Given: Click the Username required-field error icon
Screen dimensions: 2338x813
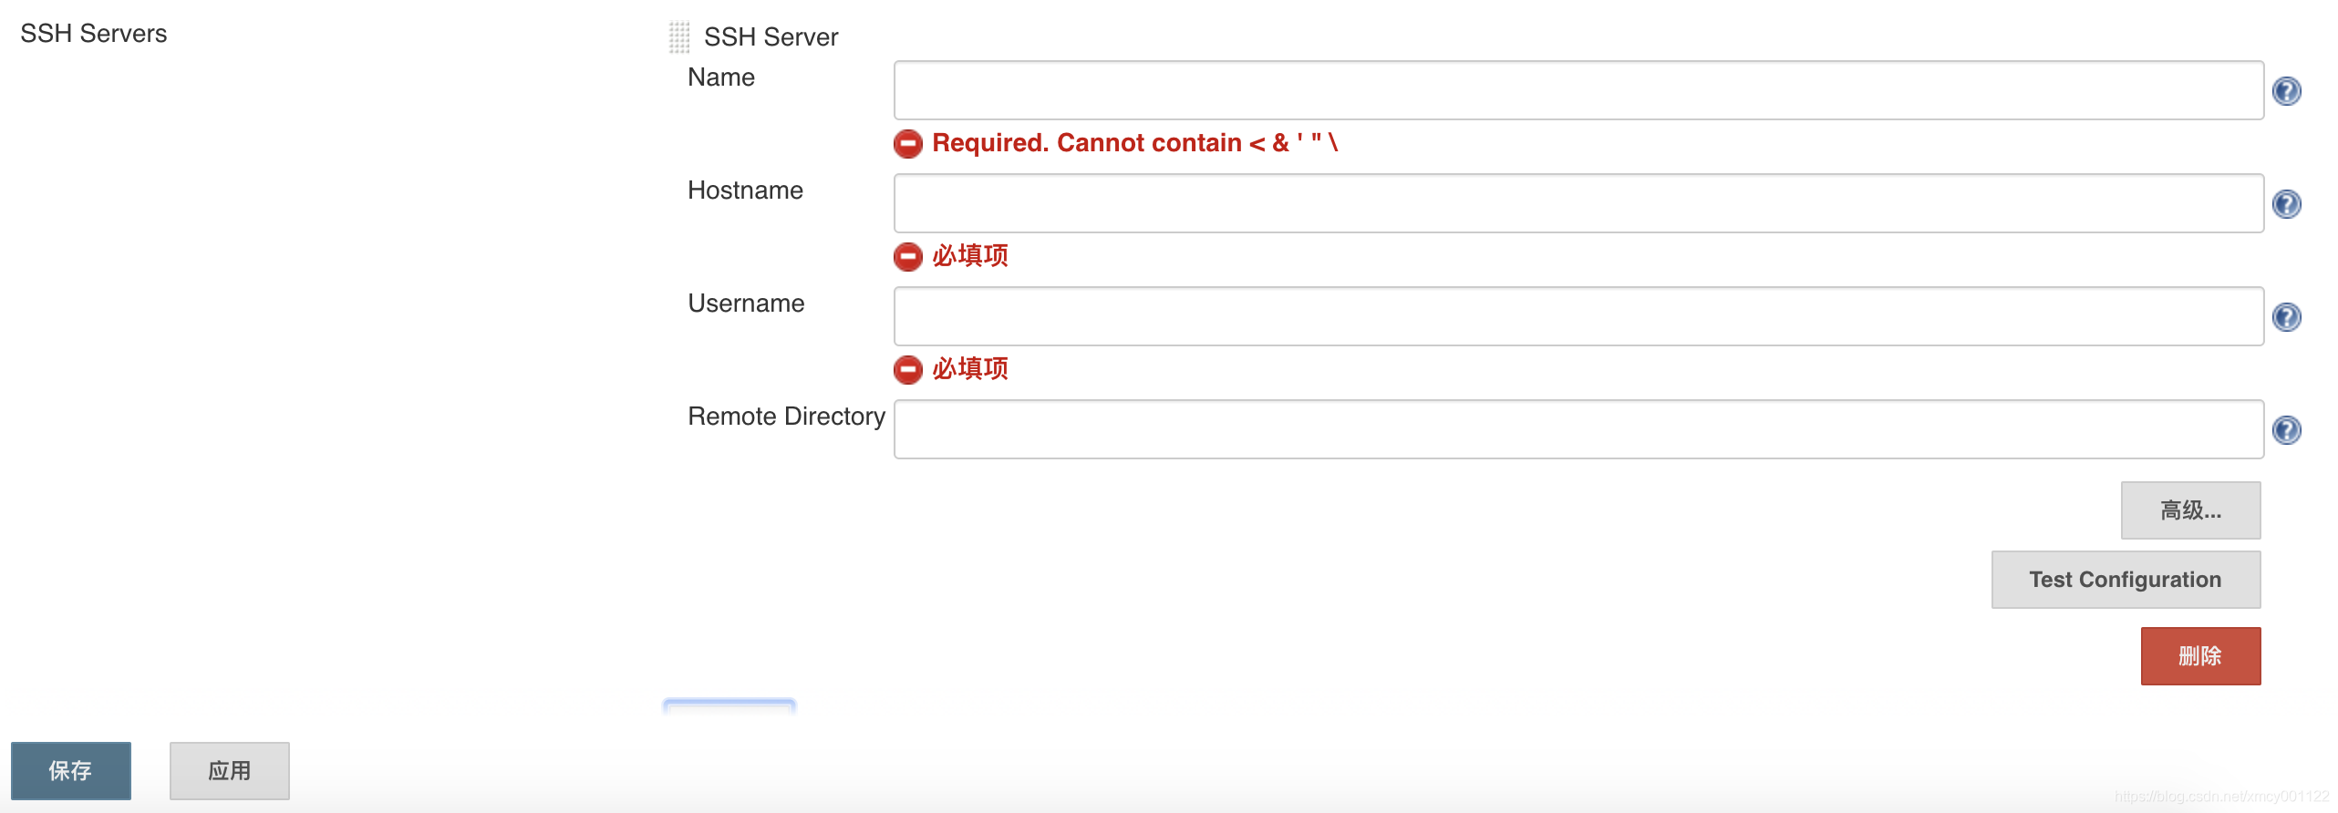Looking at the screenshot, I should coord(908,370).
